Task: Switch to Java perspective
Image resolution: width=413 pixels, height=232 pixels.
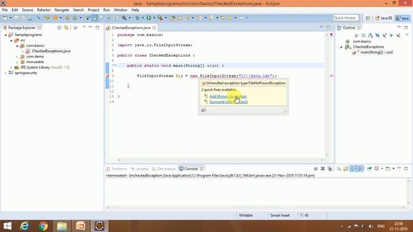Action: point(403,18)
